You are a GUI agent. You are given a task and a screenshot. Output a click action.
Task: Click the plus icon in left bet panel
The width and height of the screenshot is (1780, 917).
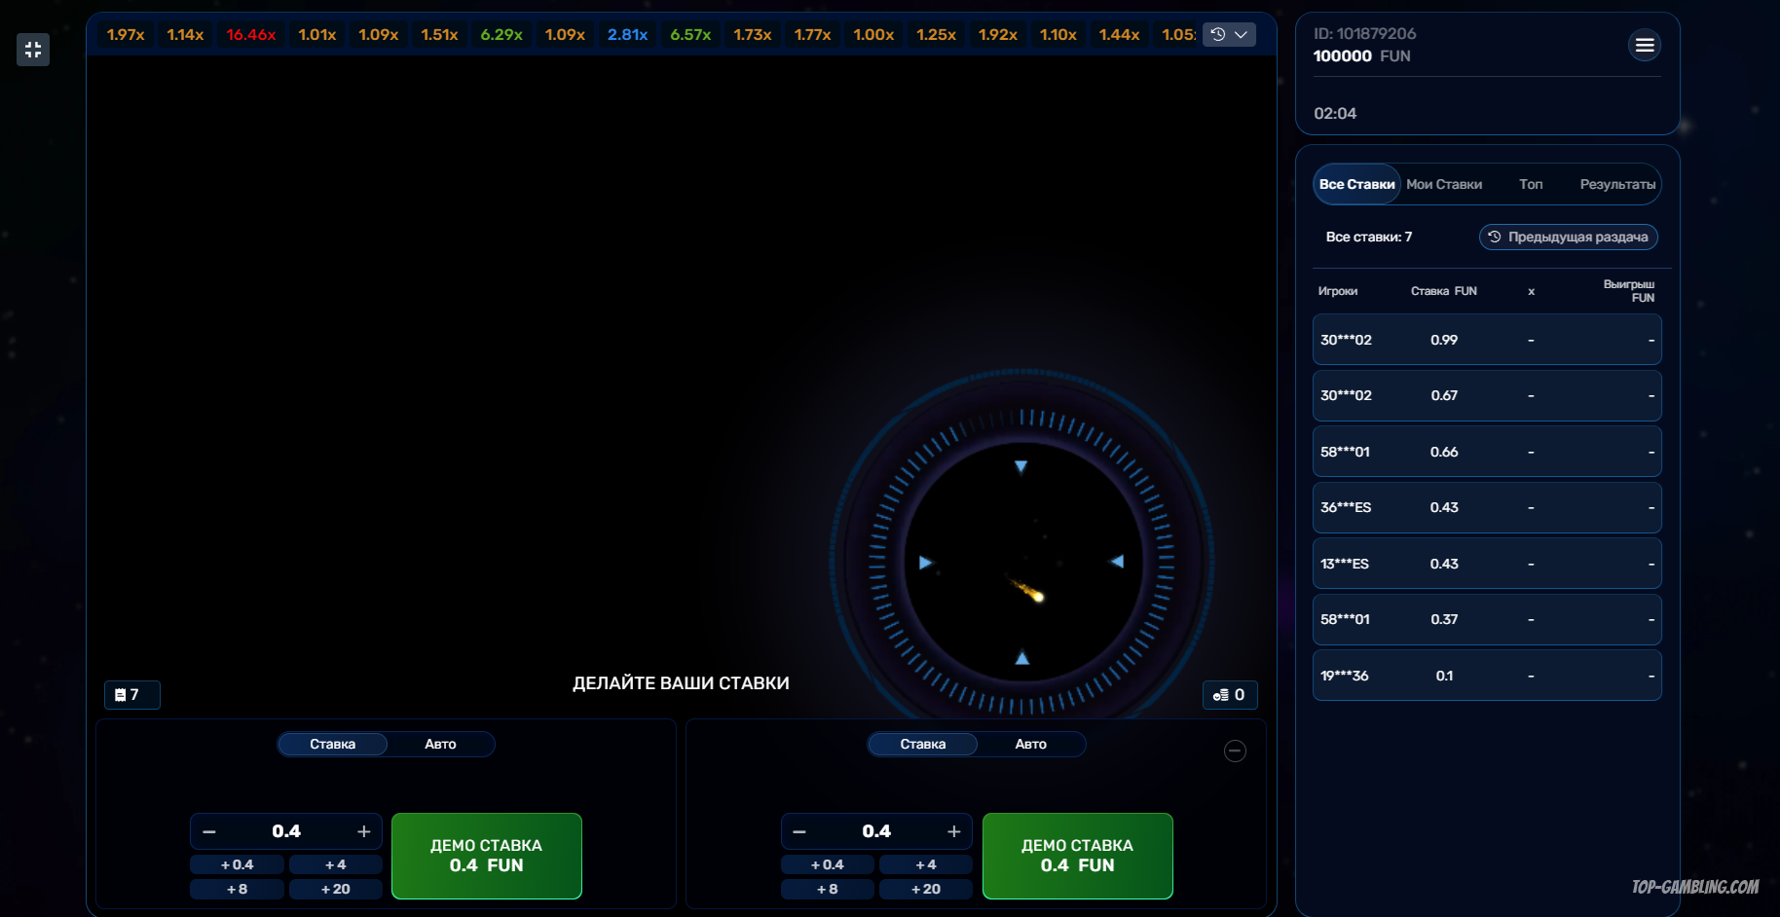coord(364,831)
